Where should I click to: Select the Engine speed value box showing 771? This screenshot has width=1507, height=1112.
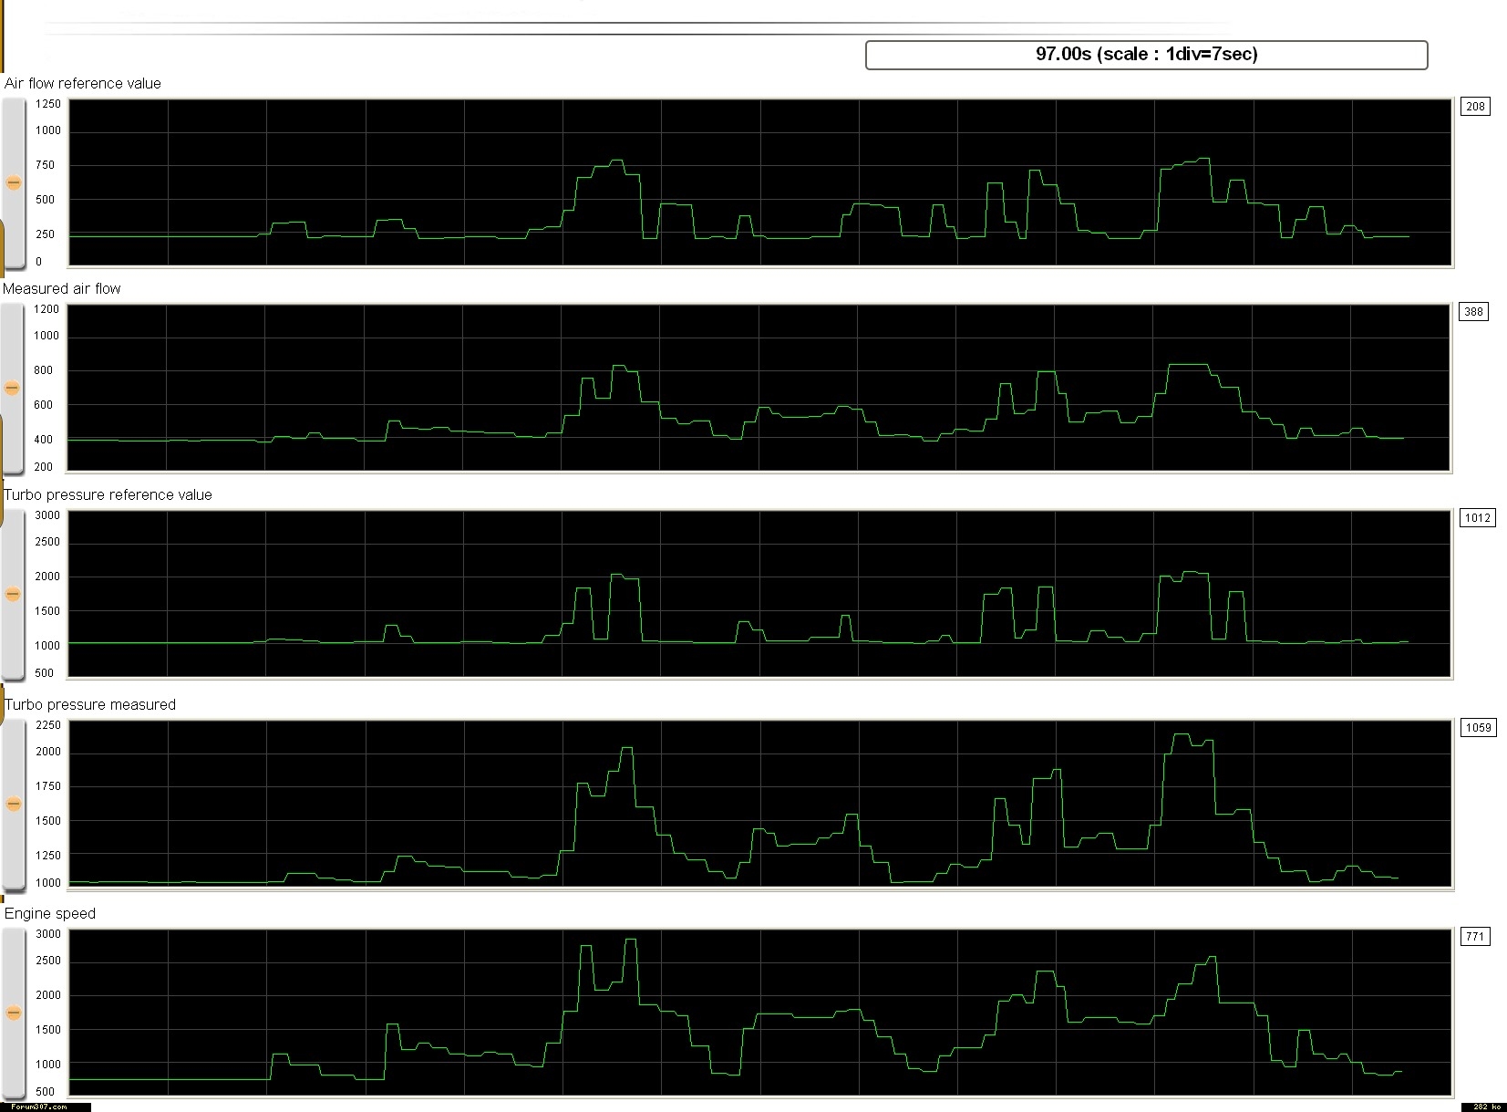1475,937
